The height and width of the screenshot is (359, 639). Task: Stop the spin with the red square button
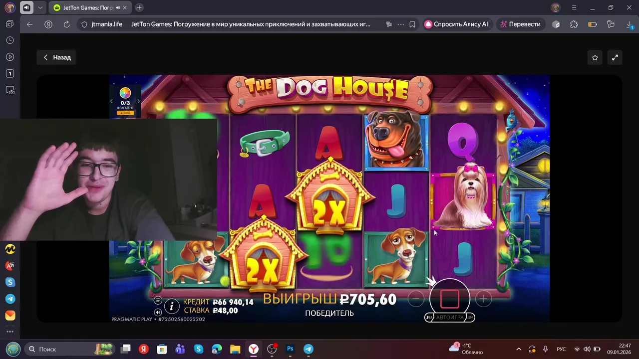tap(449, 299)
